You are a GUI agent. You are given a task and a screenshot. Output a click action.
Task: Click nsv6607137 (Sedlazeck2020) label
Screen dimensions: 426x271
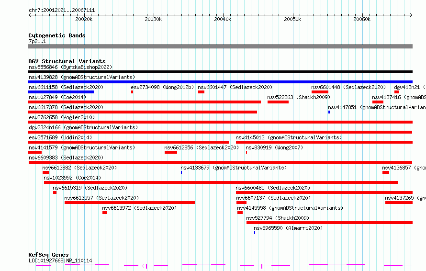(273, 198)
